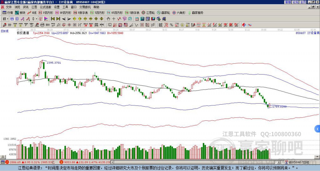Viewport: 320px width, 171px height.
Task: Open the 公式选股 menu
Action: [x=46, y=7]
